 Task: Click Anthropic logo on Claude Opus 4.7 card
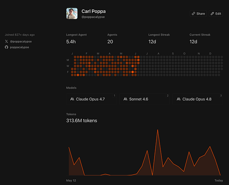click(72, 99)
